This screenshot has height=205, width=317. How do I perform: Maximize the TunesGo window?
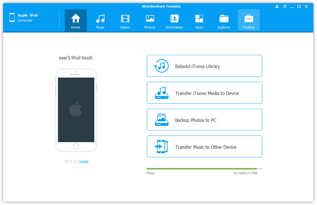[299, 6]
